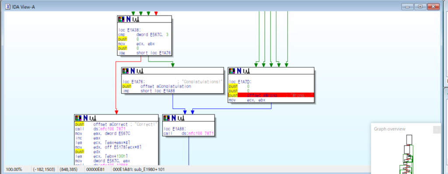
Task: Click the color icon on the loc_E1A7D node
Action: tap(232, 70)
